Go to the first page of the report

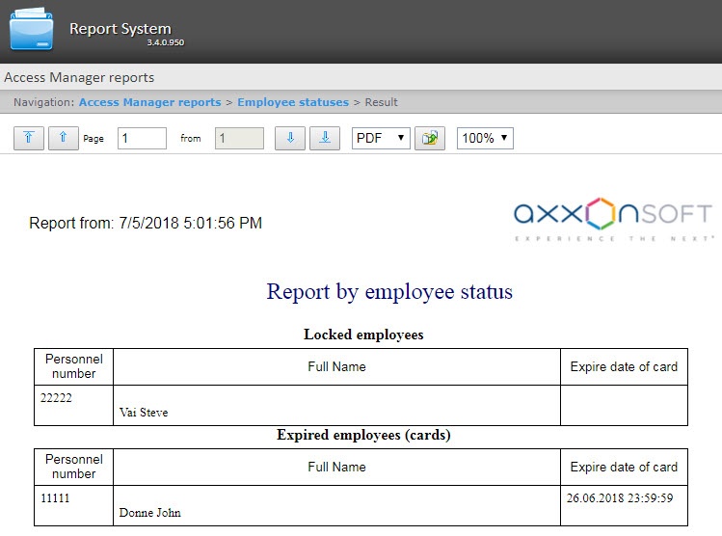tap(28, 138)
